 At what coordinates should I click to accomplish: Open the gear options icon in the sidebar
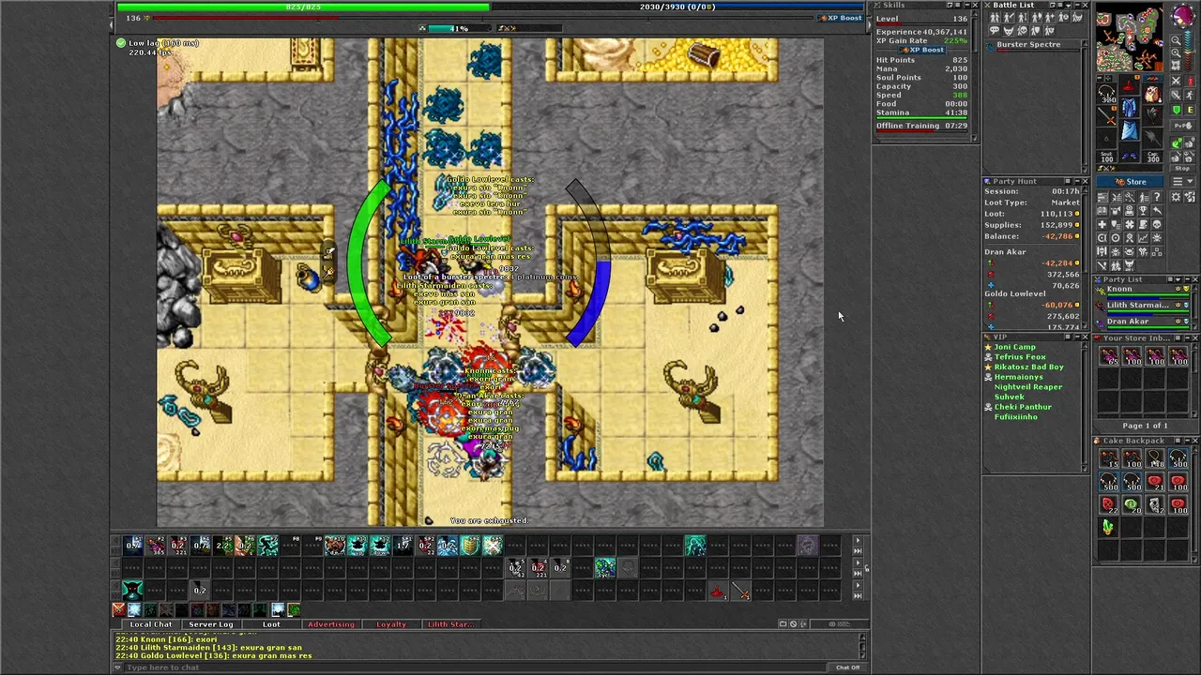(1176, 197)
